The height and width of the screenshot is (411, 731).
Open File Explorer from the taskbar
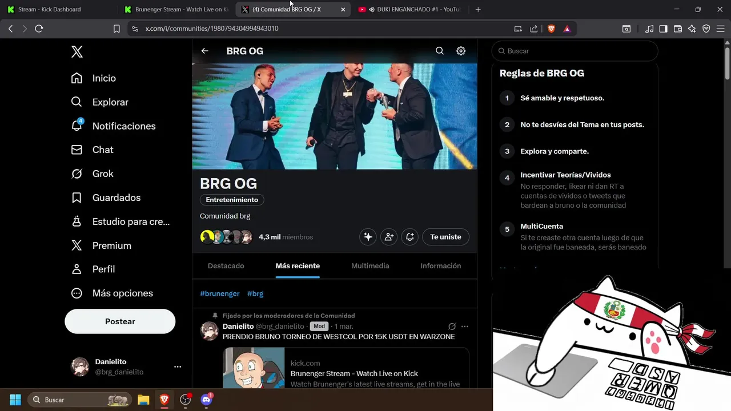tap(143, 400)
